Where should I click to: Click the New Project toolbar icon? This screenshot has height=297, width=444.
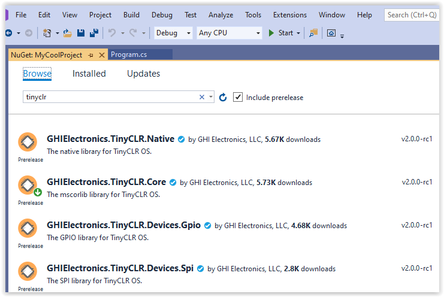pyautogui.click(x=47, y=33)
